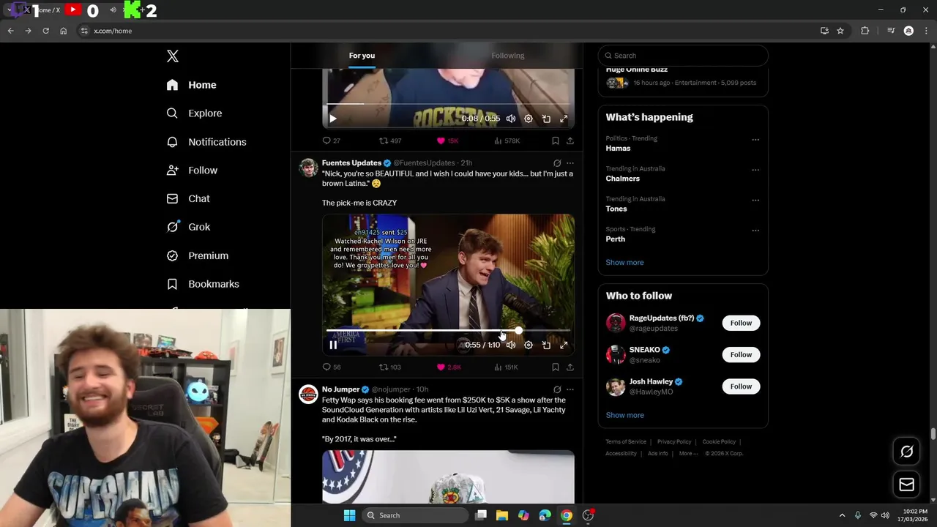Open options for the Tones trend
This screenshot has height=527, width=937.
click(x=755, y=200)
